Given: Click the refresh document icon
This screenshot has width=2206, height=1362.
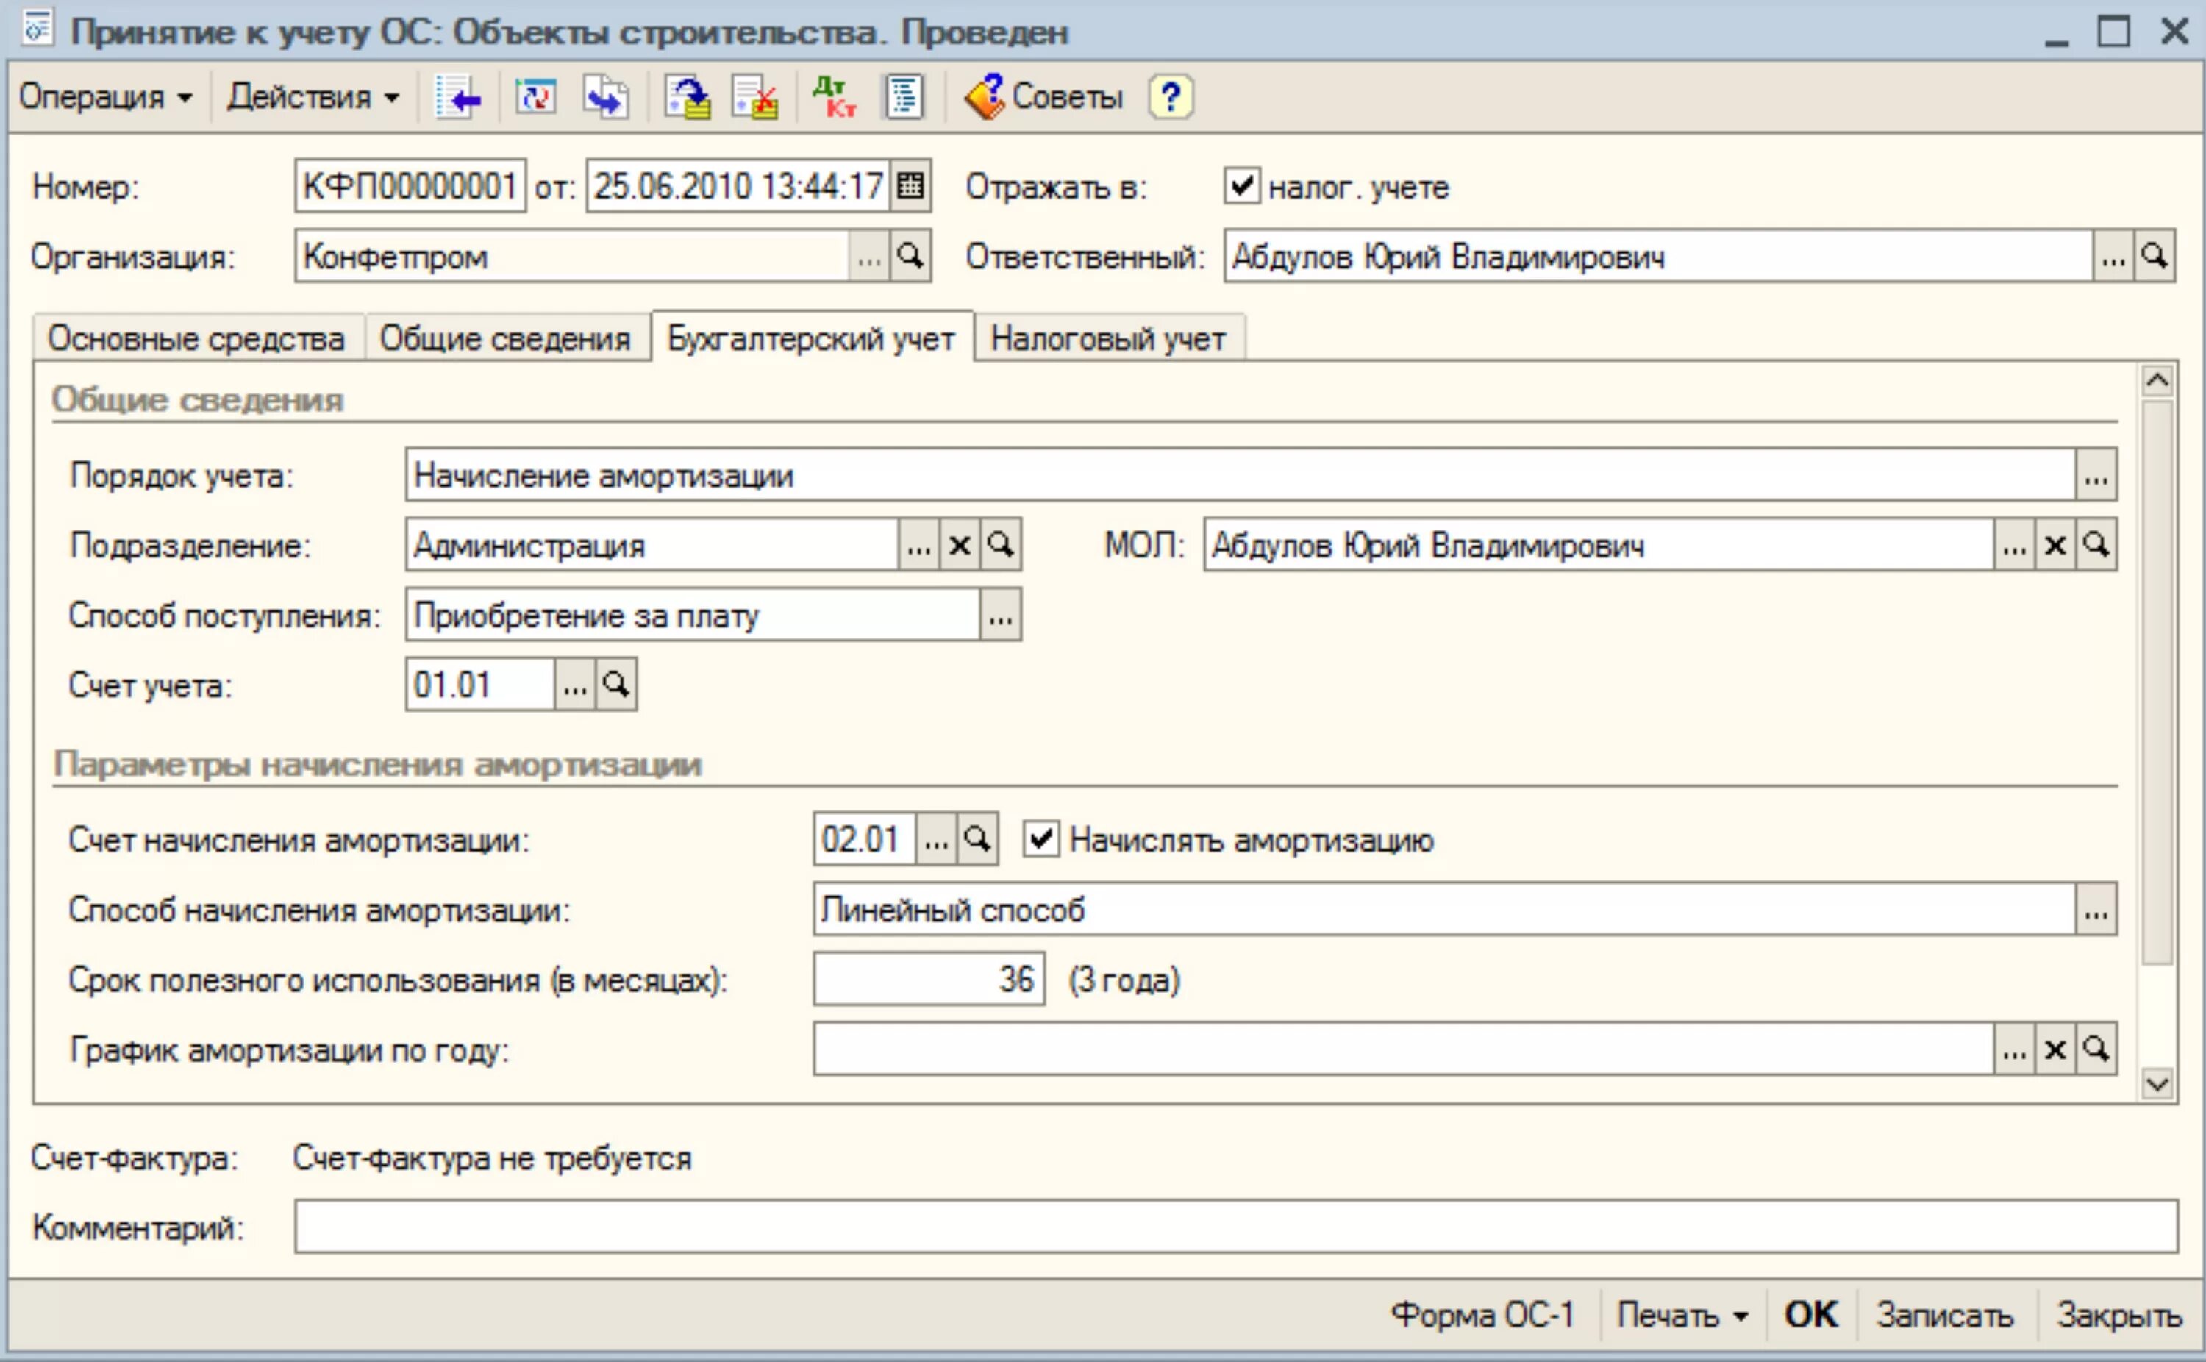Looking at the screenshot, I should [x=536, y=96].
